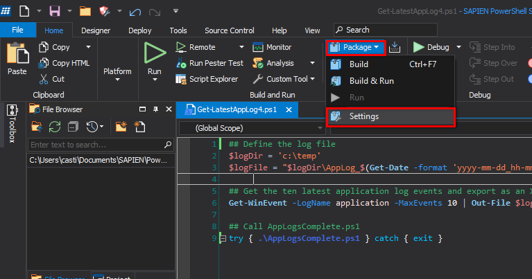Viewport: 532px width, 279px height.
Task: Click the Monitor button
Action: [x=272, y=47]
